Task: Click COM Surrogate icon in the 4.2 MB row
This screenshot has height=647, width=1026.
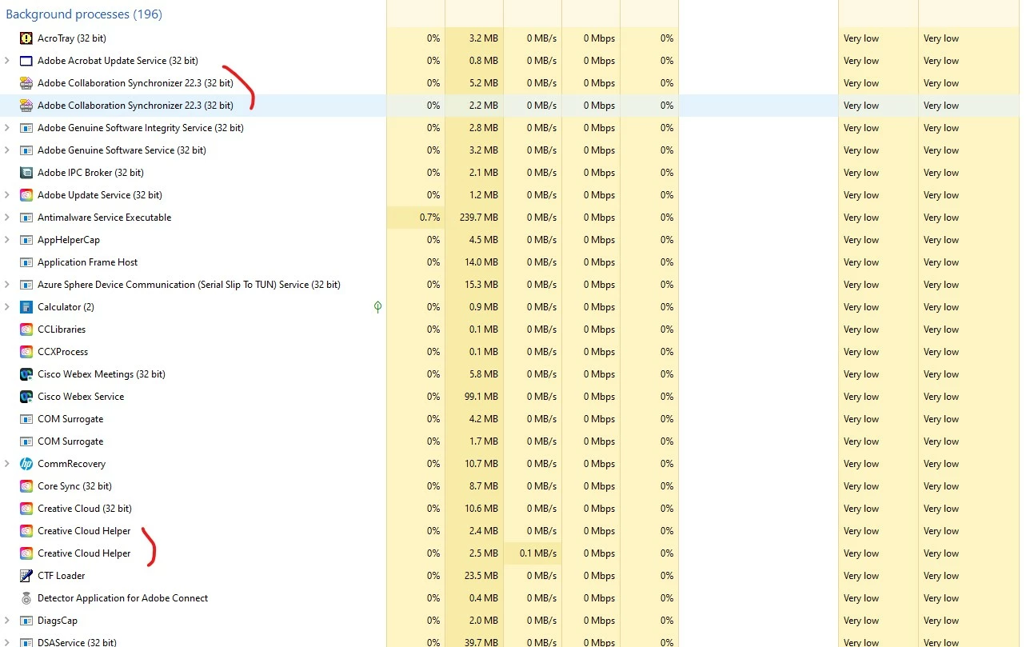Action: (26, 419)
